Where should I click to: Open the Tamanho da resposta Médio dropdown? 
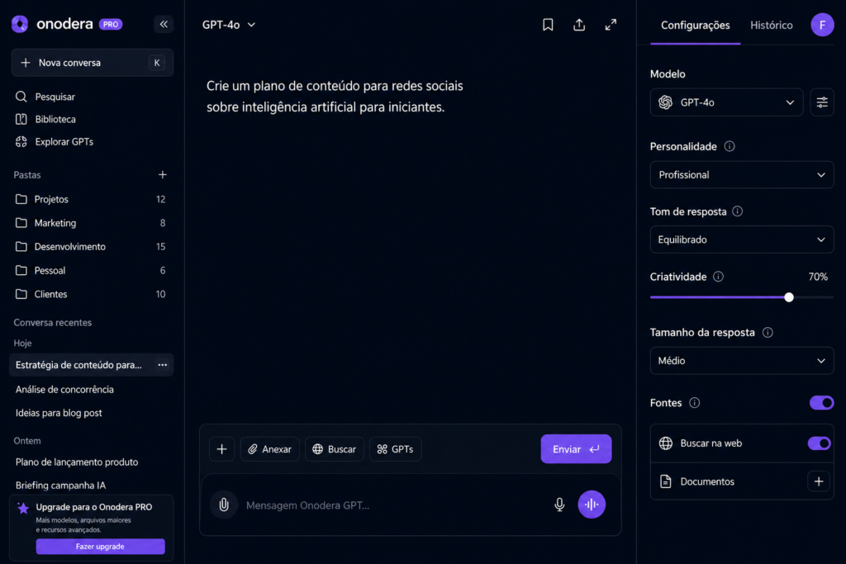(742, 361)
